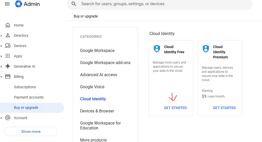Open Subscriptions under Billing
The width and height of the screenshot is (262, 142).
pos(25,87)
